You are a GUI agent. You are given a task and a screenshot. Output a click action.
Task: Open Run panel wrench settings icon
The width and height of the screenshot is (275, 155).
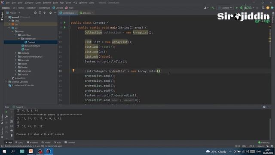tap(6, 117)
